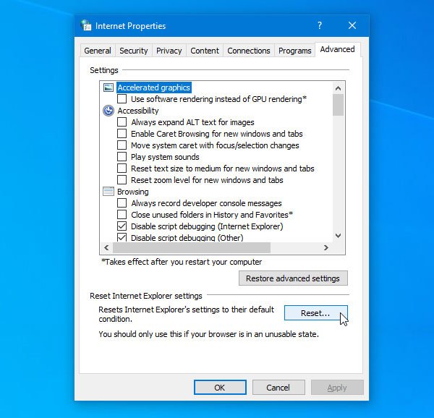Click the horizontal scrollbar thumb in settings list
Image resolution: width=434 pixels, height=418 pixels.
tap(192, 247)
